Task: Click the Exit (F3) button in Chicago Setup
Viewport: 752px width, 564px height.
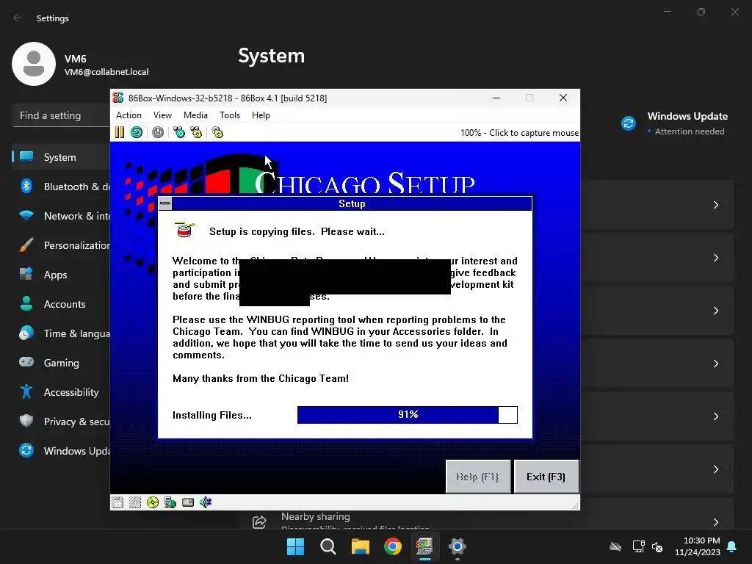Action: pos(546,477)
